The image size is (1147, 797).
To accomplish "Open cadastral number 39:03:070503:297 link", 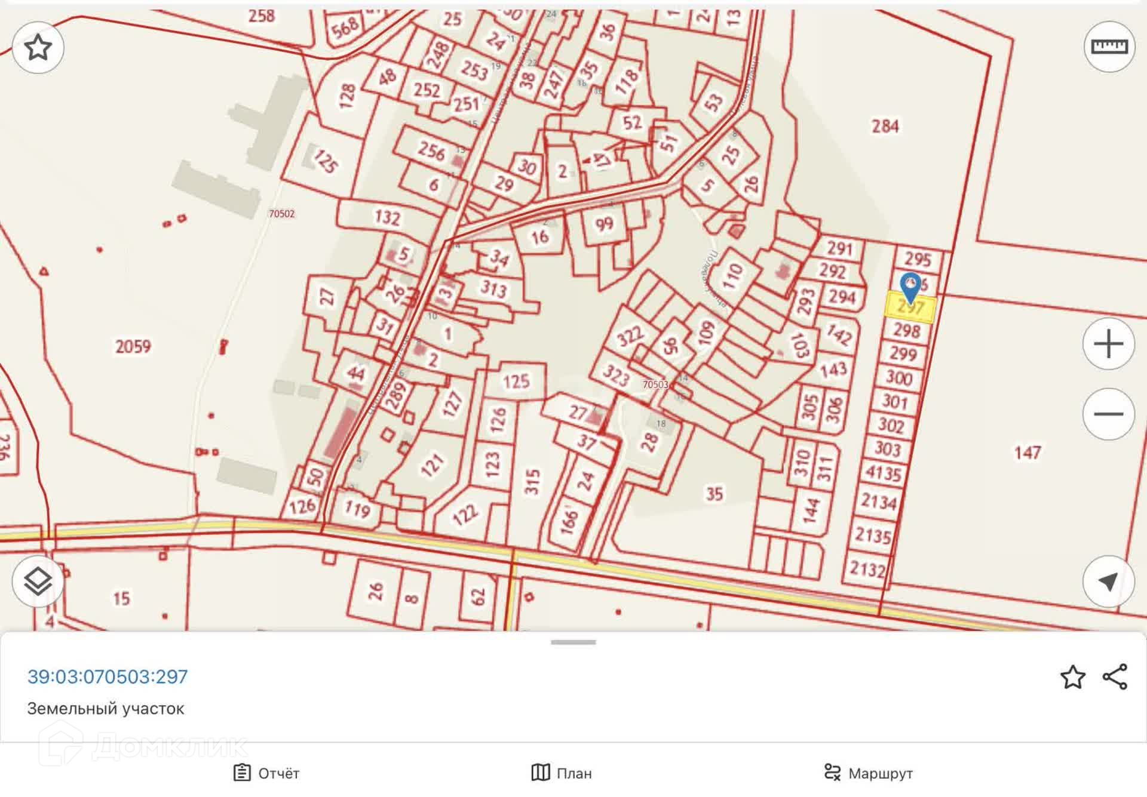I will [x=108, y=676].
